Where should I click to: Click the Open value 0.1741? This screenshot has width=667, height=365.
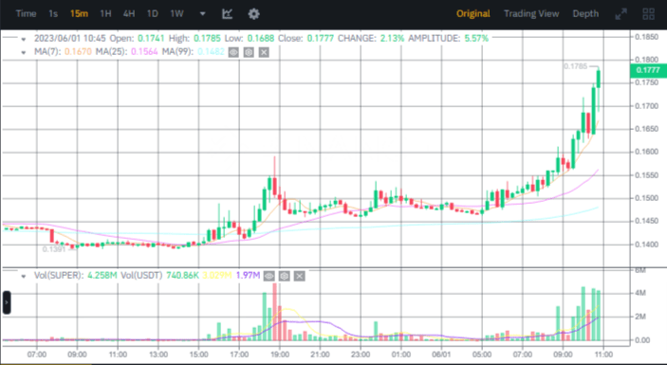point(151,38)
